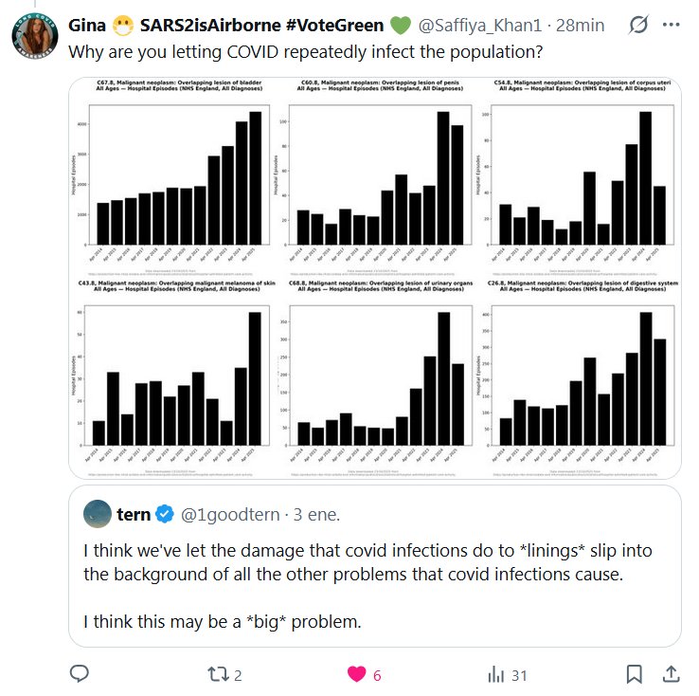
Task: Click the share upload arrow icon
Action: pyautogui.click(x=670, y=674)
